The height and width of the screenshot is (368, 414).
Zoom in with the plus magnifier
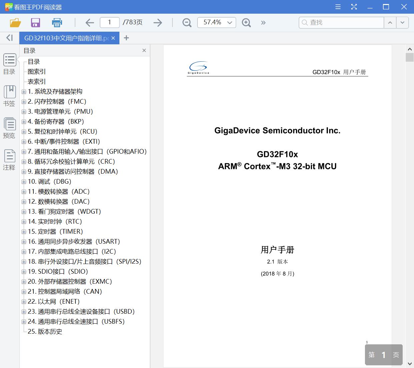(x=246, y=23)
